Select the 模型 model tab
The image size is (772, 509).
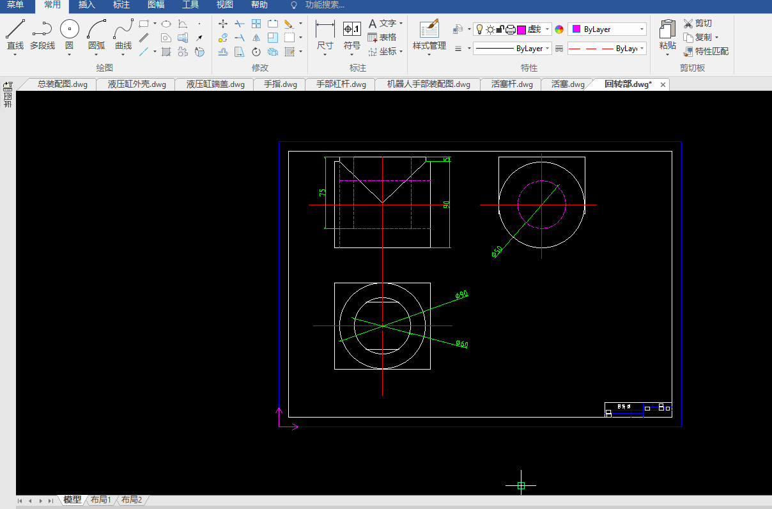click(x=72, y=500)
